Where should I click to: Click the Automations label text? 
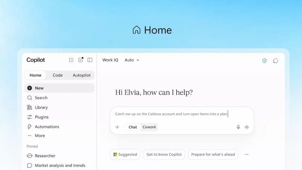(x=47, y=127)
